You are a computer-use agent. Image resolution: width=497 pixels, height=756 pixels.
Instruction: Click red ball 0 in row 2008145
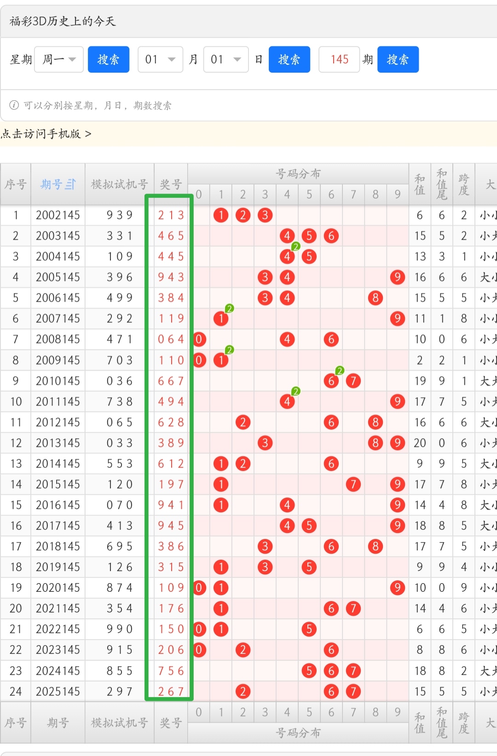click(x=199, y=339)
